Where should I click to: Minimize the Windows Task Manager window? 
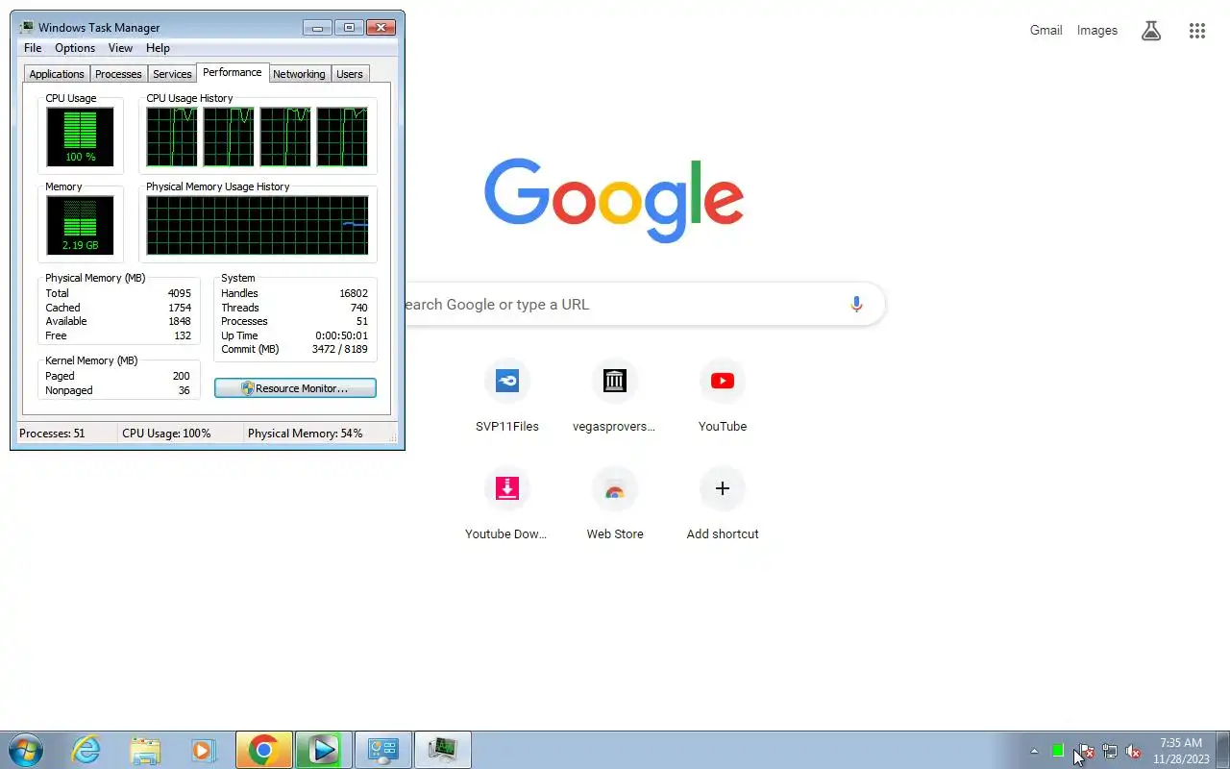tap(317, 28)
